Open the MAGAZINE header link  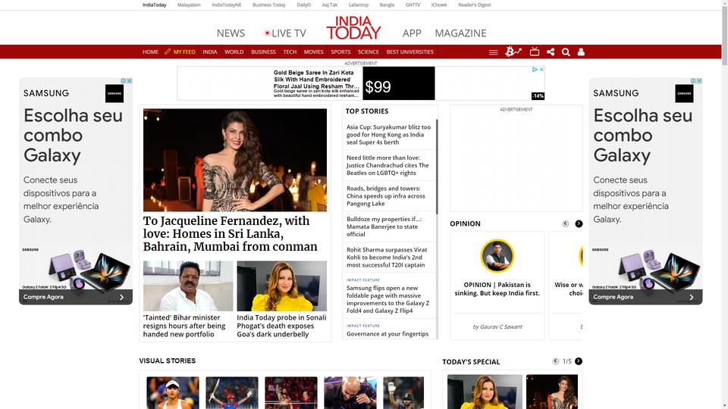click(x=460, y=33)
